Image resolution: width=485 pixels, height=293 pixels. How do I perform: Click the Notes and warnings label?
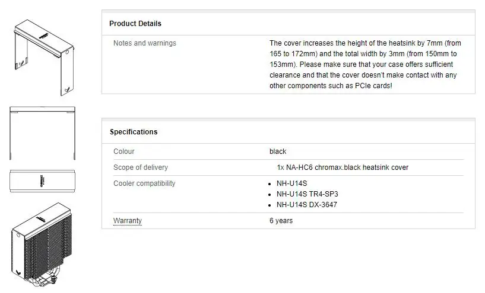145,43
